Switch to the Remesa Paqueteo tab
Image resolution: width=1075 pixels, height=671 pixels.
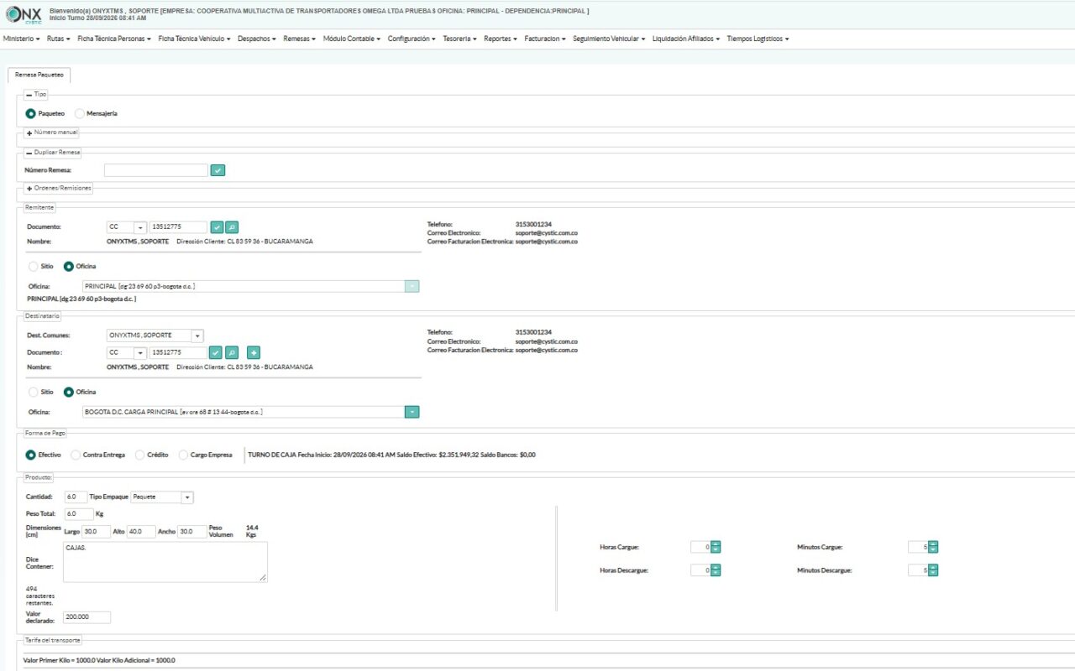(39, 75)
